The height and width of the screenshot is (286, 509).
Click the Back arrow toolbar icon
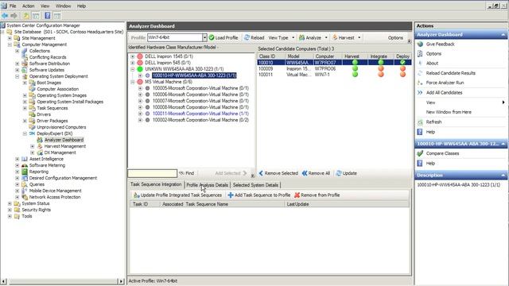pos(5,16)
